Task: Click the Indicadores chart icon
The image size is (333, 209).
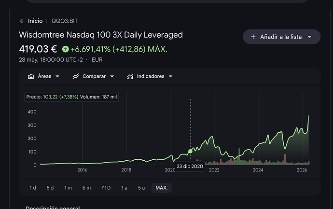Action: [x=130, y=76]
